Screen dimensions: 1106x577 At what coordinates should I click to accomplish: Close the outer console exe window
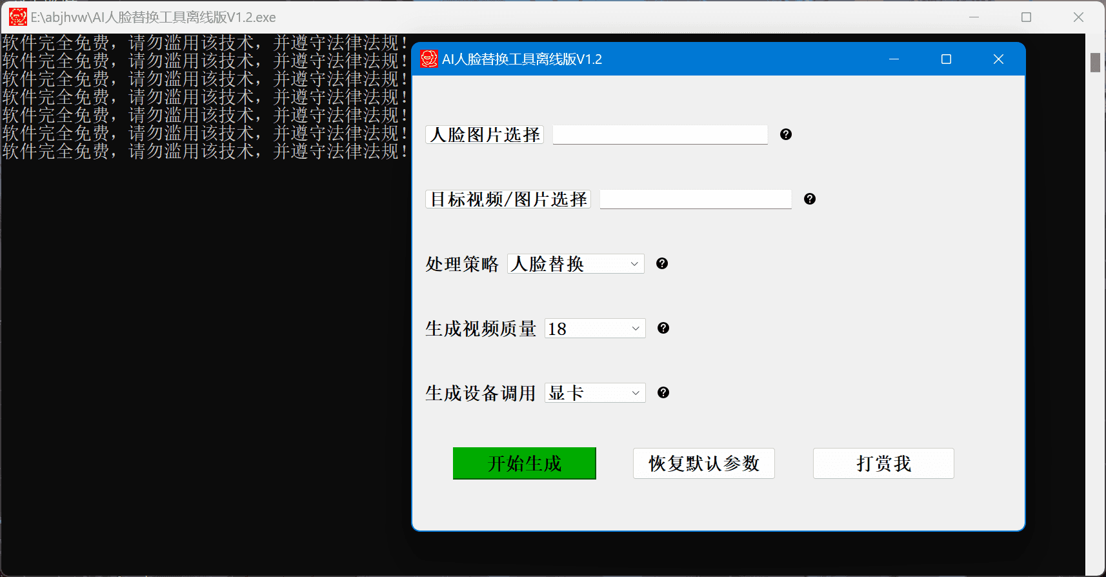(x=1078, y=17)
